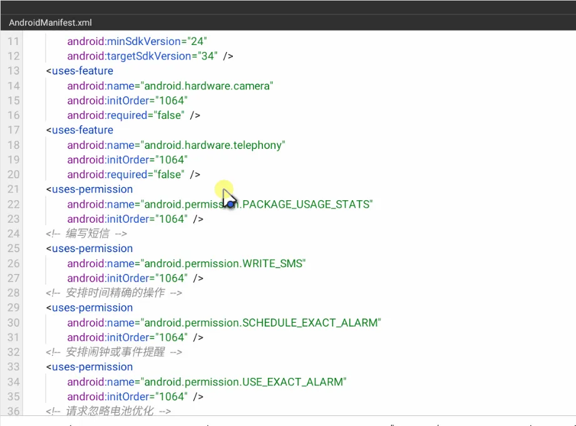Click android:required="false" on line 20
Screen dimensions: 576x426
tap(126, 175)
